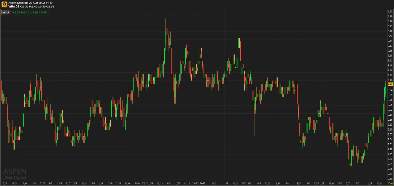Viewport: 394px width, 186px height.
Task: Click the 1/2 date marker on time axis
Action: point(226,183)
